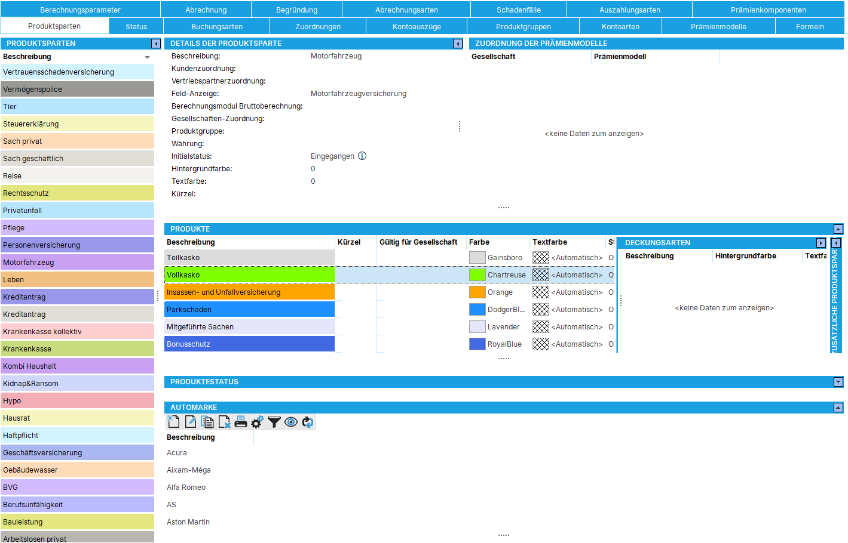Collapse the Details der Produktsparte panel
848x543 pixels.
[458, 43]
